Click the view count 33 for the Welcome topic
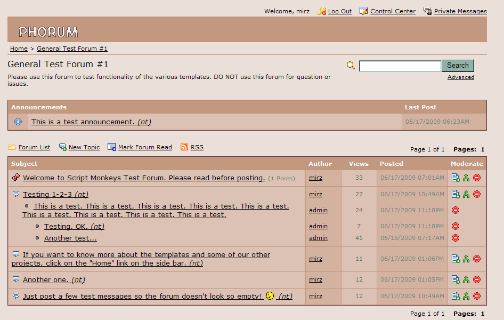 click(x=359, y=178)
